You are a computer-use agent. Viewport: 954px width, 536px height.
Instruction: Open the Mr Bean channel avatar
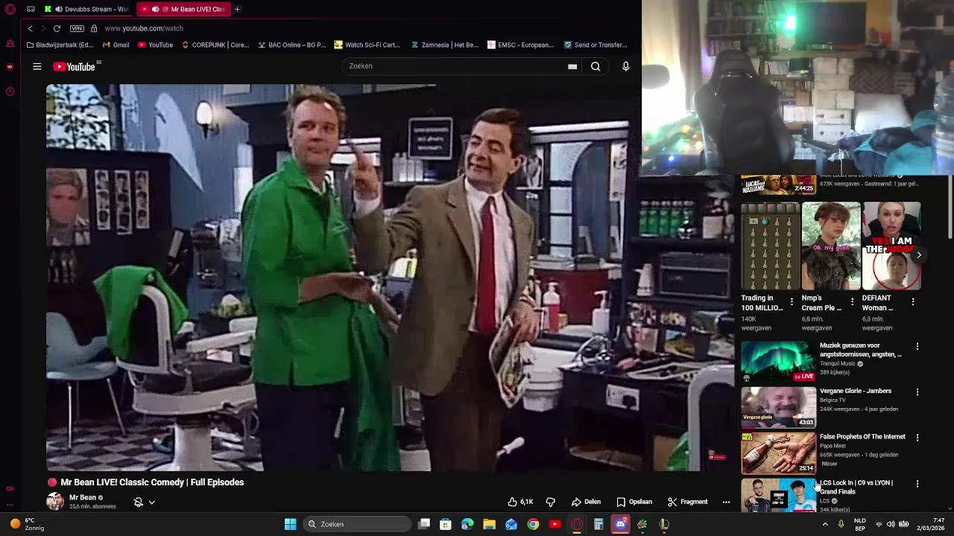[x=55, y=501]
